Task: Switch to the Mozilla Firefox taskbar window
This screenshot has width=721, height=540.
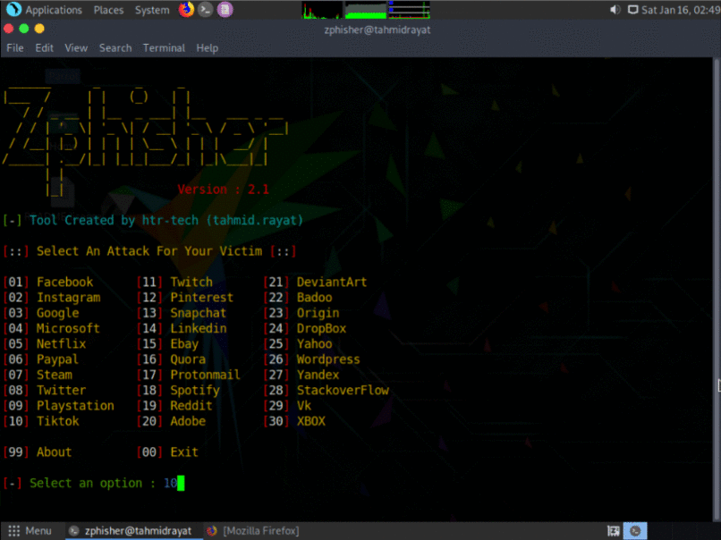Action: tap(252, 531)
